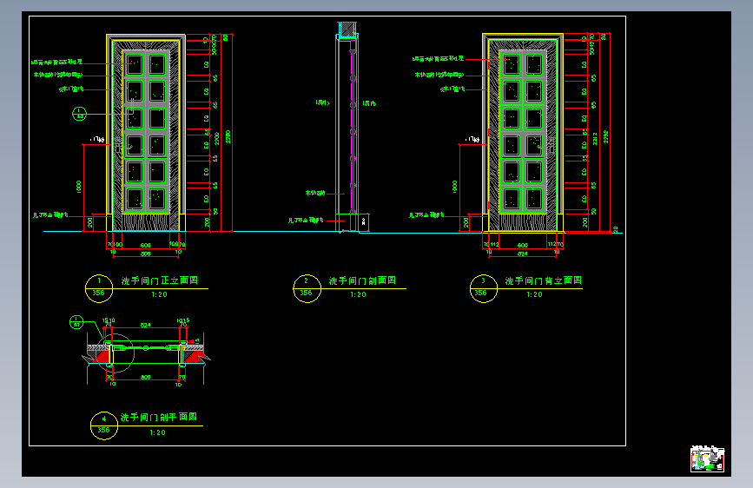Click the detail callout bubble above the plan section
This screenshot has height=488, width=753.
coord(76,322)
